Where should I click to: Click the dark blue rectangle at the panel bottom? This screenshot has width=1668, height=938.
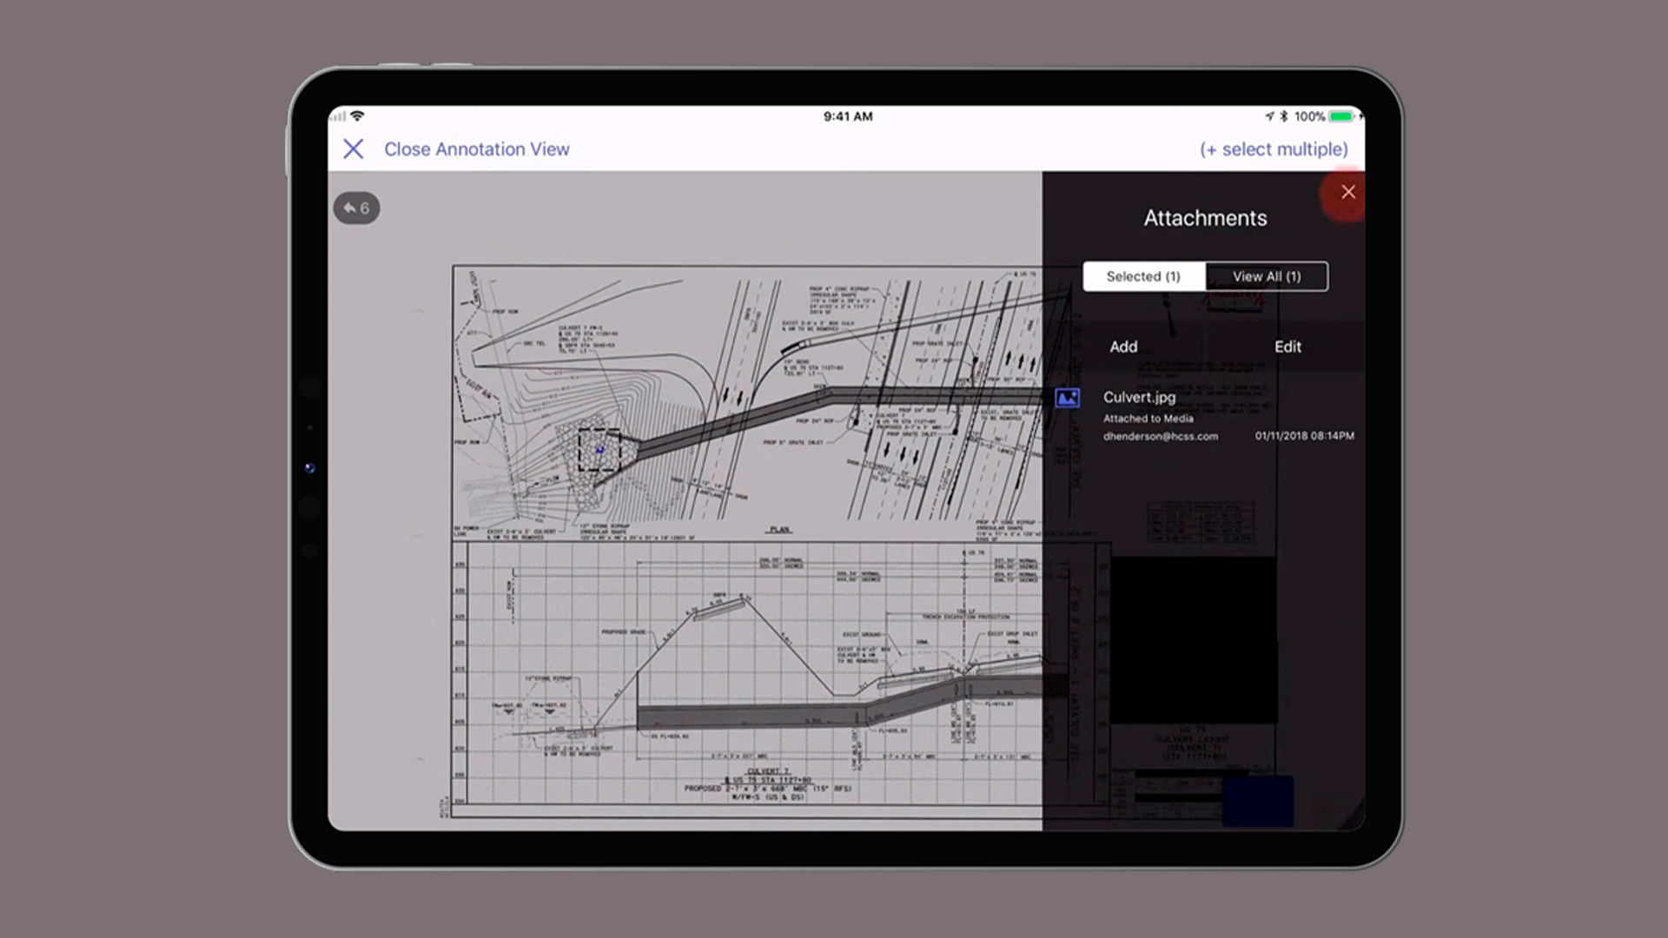click(1257, 801)
